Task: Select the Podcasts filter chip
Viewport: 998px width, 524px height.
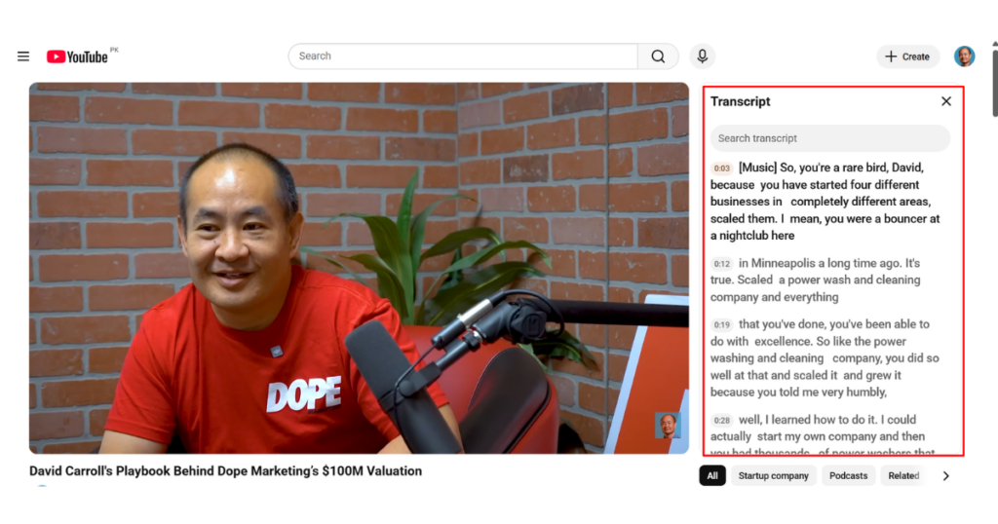Action: tap(848, 475)
